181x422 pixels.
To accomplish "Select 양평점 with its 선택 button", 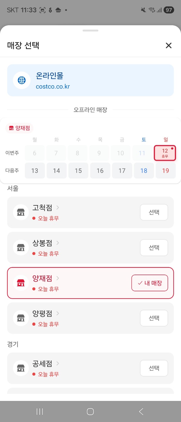I will pyautogui.click(x=154, y=318).
